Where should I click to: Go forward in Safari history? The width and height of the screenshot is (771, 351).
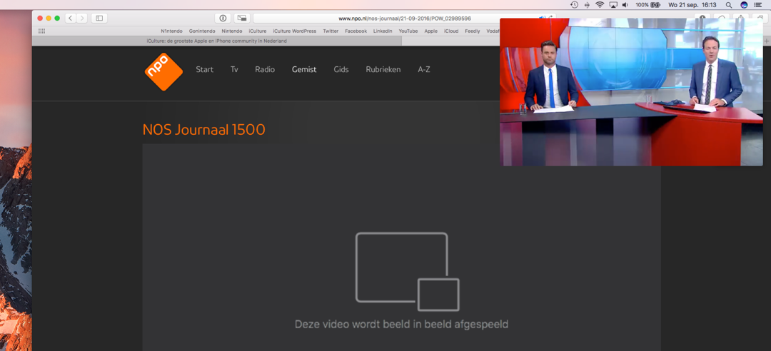(x=82, y=18)
